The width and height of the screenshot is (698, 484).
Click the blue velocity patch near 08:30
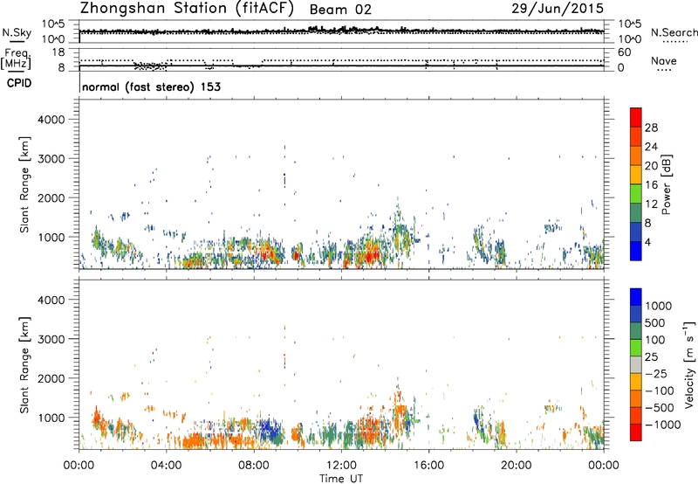(x=269, y=432)
